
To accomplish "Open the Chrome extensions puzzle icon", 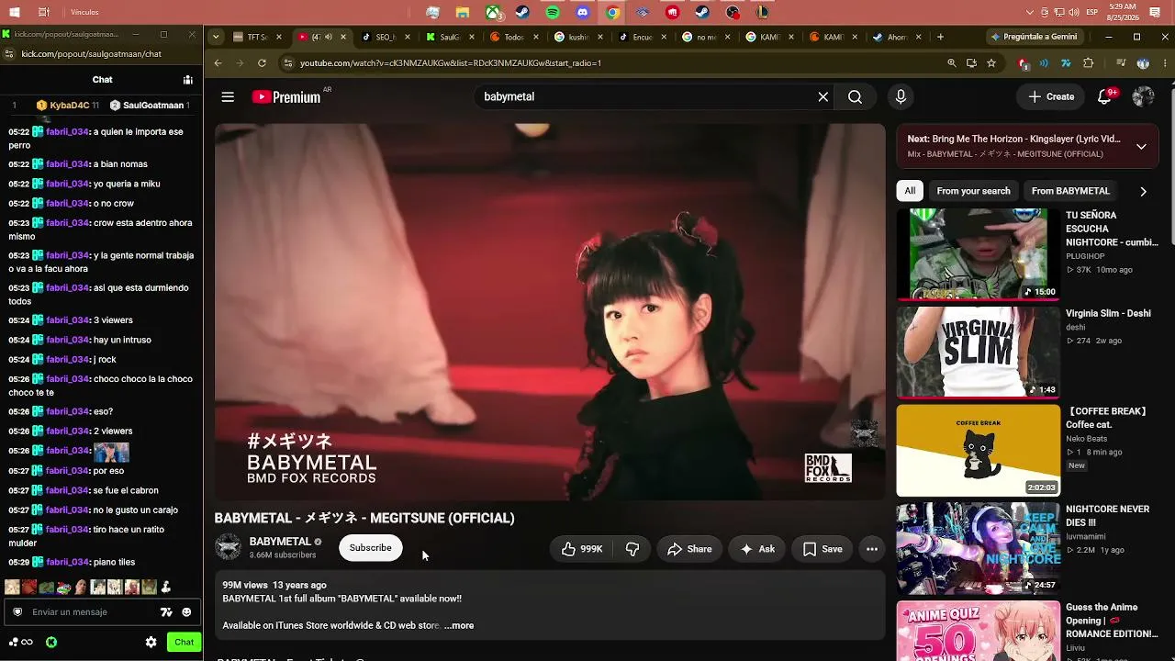I will [x=1089, y=63].
